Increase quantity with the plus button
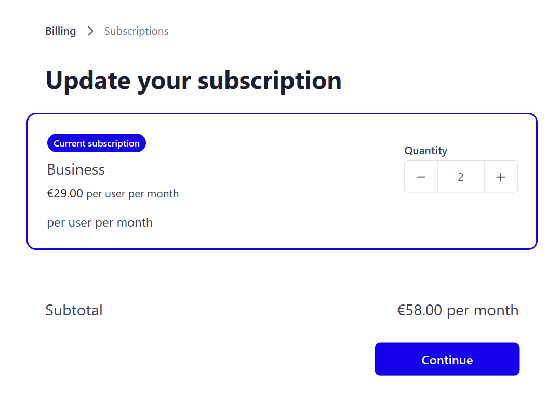This screenshot has width=560, height=411. click(x=501, y=177)
